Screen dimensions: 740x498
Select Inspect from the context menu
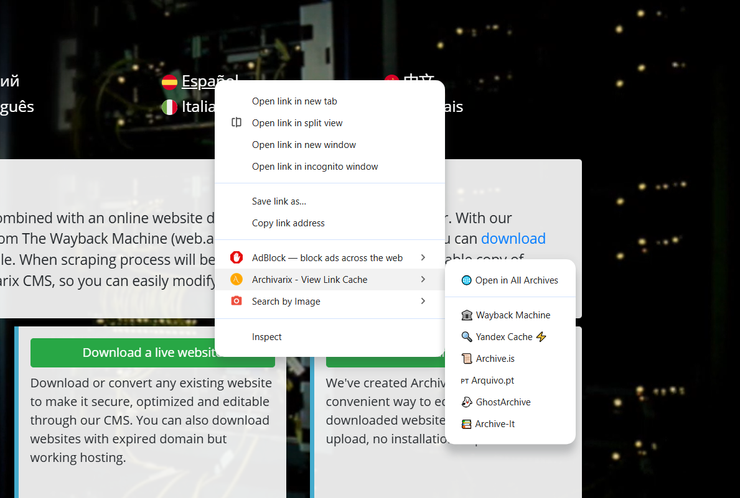click(267, 337)
